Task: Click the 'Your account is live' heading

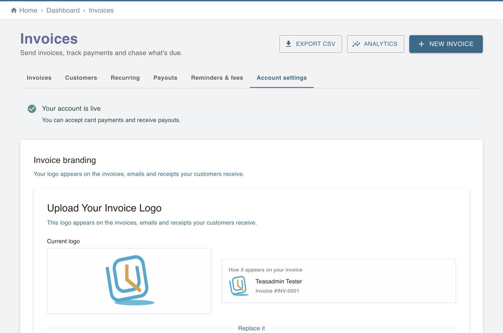Action: point(71,109)
